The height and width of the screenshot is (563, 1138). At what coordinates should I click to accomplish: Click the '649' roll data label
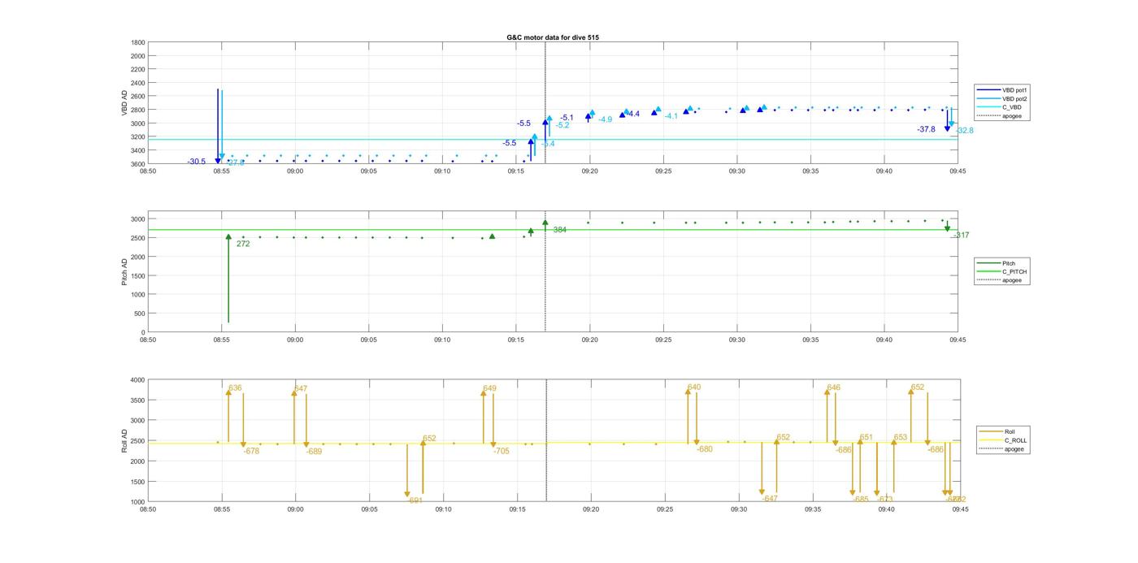point(489,389)
